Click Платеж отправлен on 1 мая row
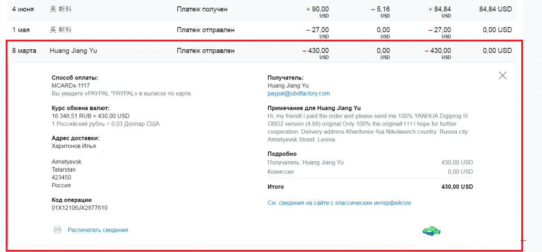The image size is (542, 252). pyautogui.click(x=206, y=30)
